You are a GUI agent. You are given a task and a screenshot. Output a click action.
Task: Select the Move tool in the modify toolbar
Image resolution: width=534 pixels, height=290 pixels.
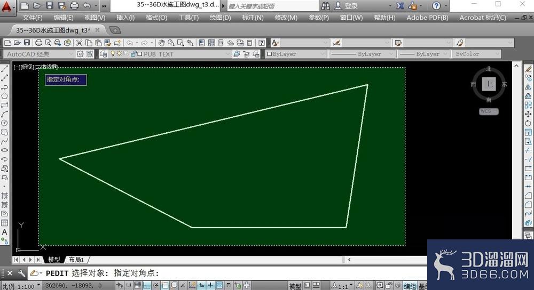(528, 114)
